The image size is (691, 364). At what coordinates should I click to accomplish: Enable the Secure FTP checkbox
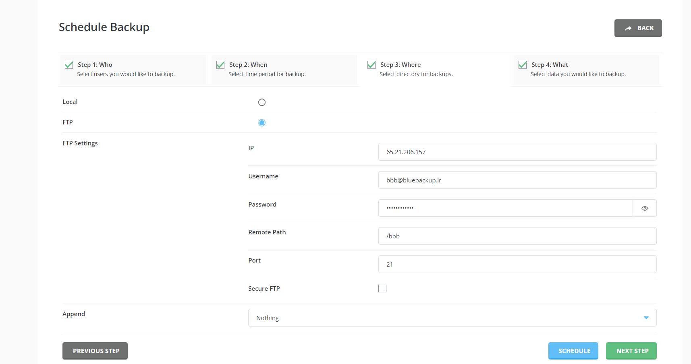point(382,289)
